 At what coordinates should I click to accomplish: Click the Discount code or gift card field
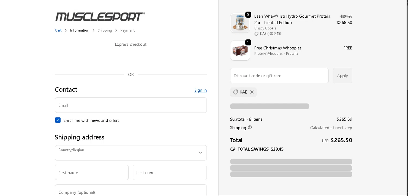pyautogui.click(x=279, y=76)
